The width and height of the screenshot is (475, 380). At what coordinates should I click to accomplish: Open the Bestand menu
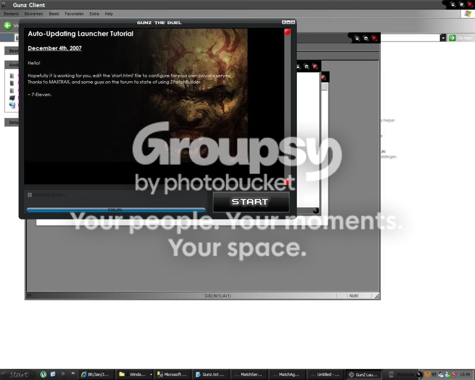click(x=11, y=14)
